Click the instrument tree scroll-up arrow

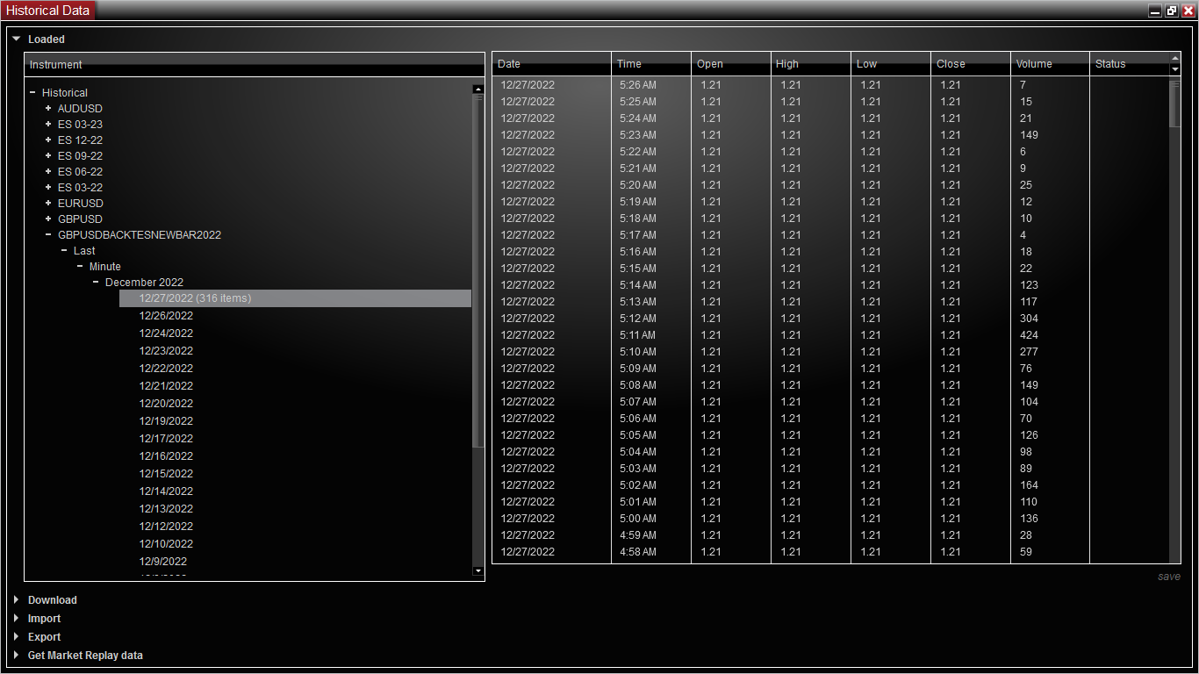(477, 89)
